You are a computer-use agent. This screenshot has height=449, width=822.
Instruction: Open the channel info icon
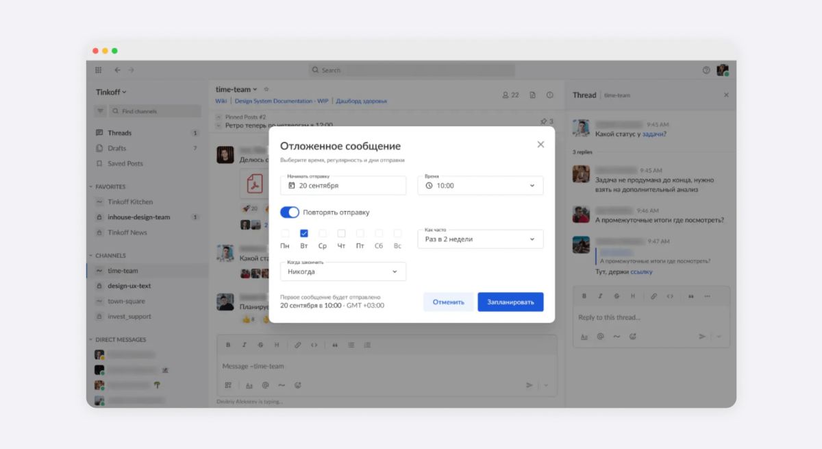coord(549,95)
